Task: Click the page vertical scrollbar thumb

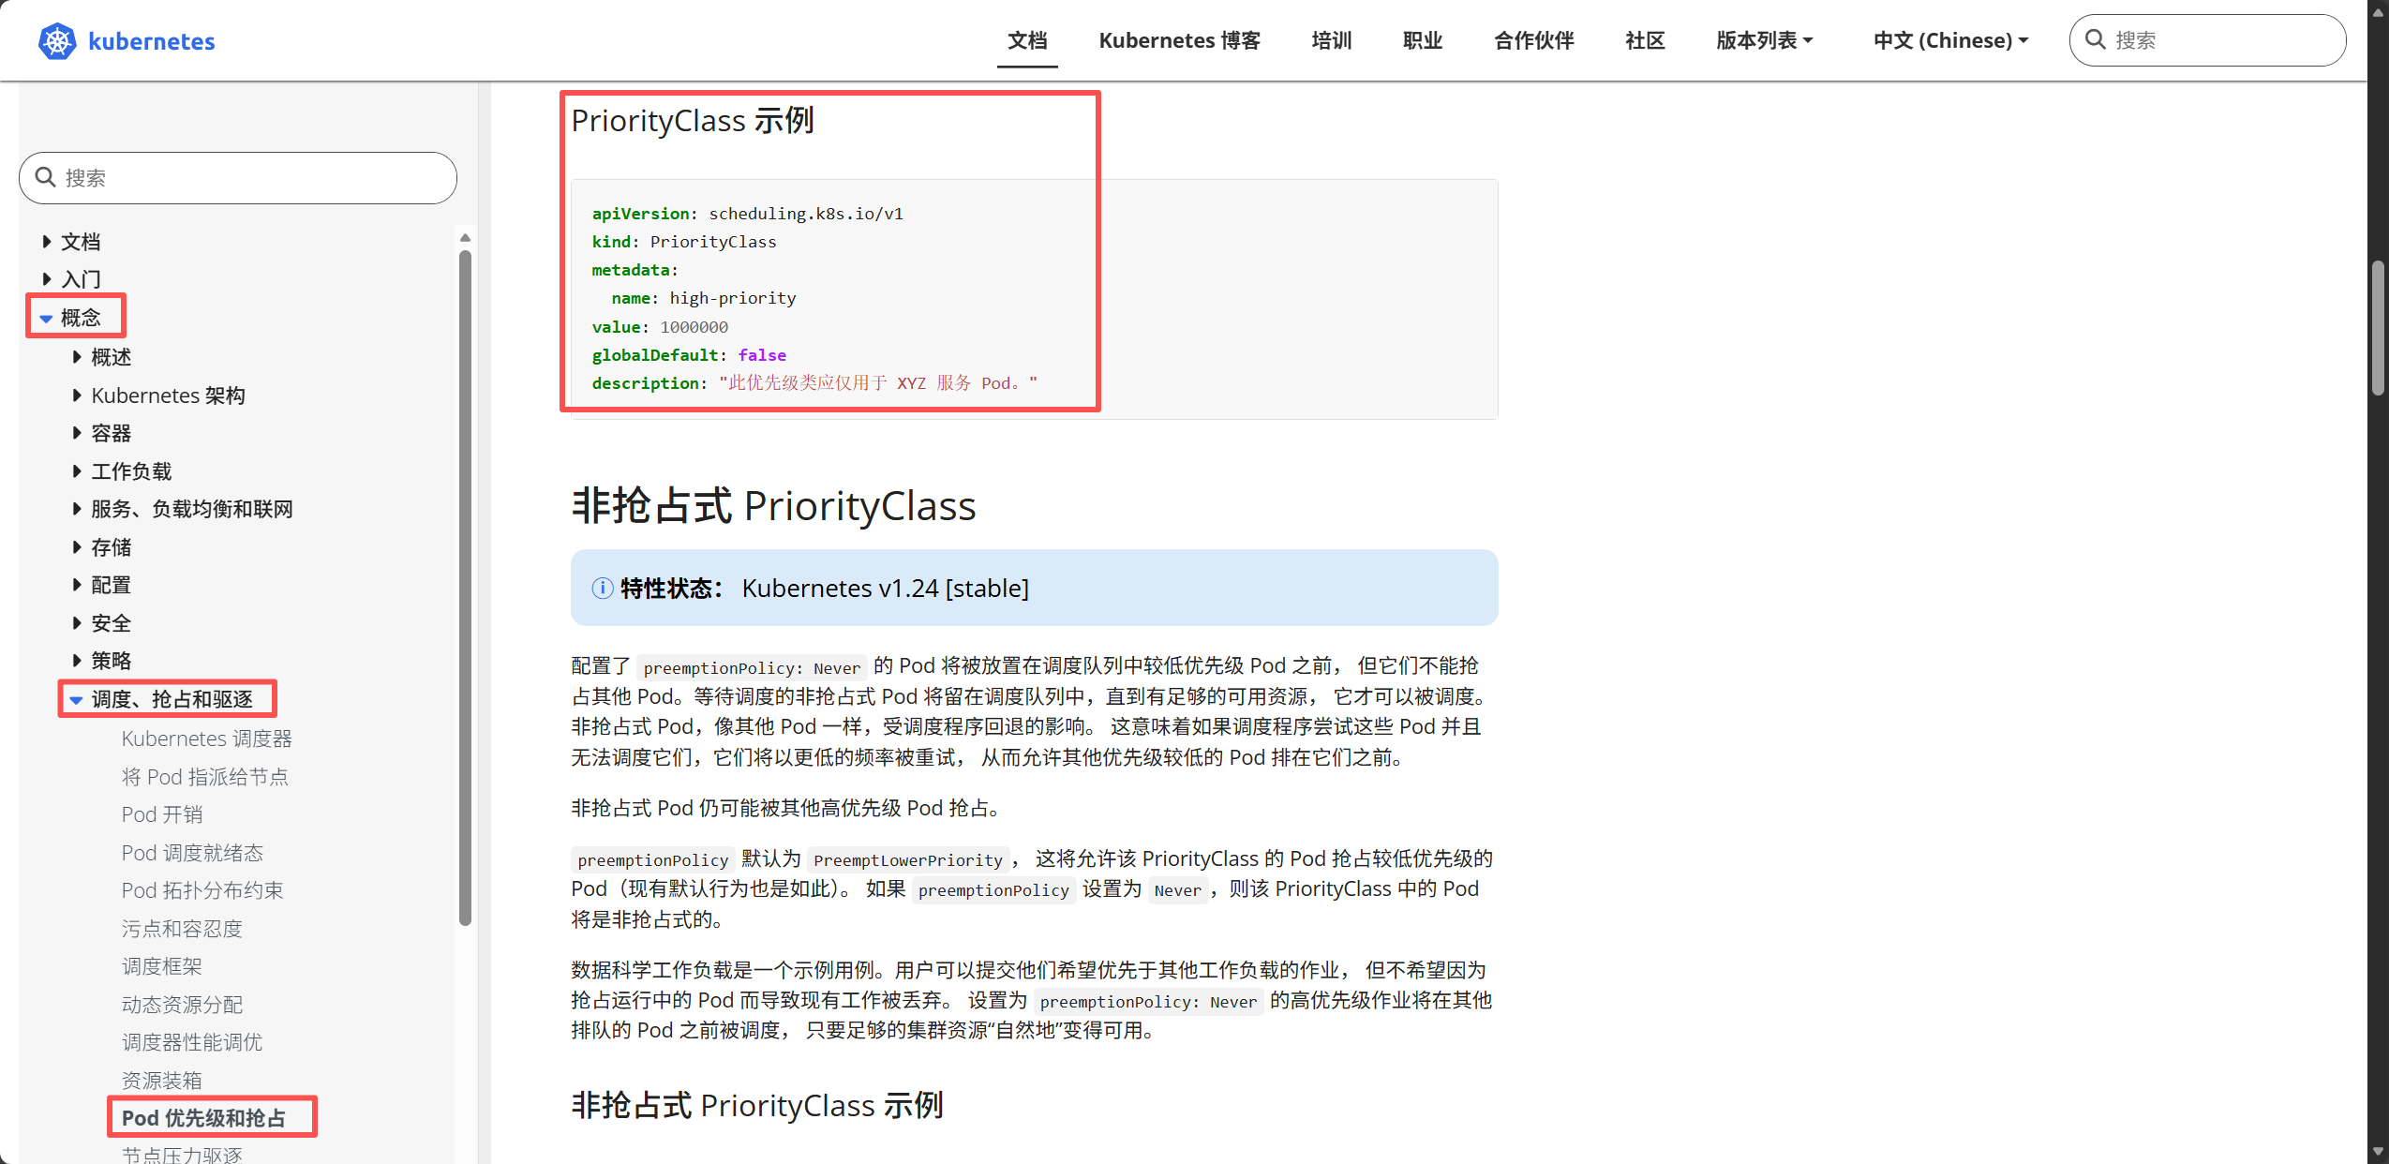Action: tap(2378, 329)
